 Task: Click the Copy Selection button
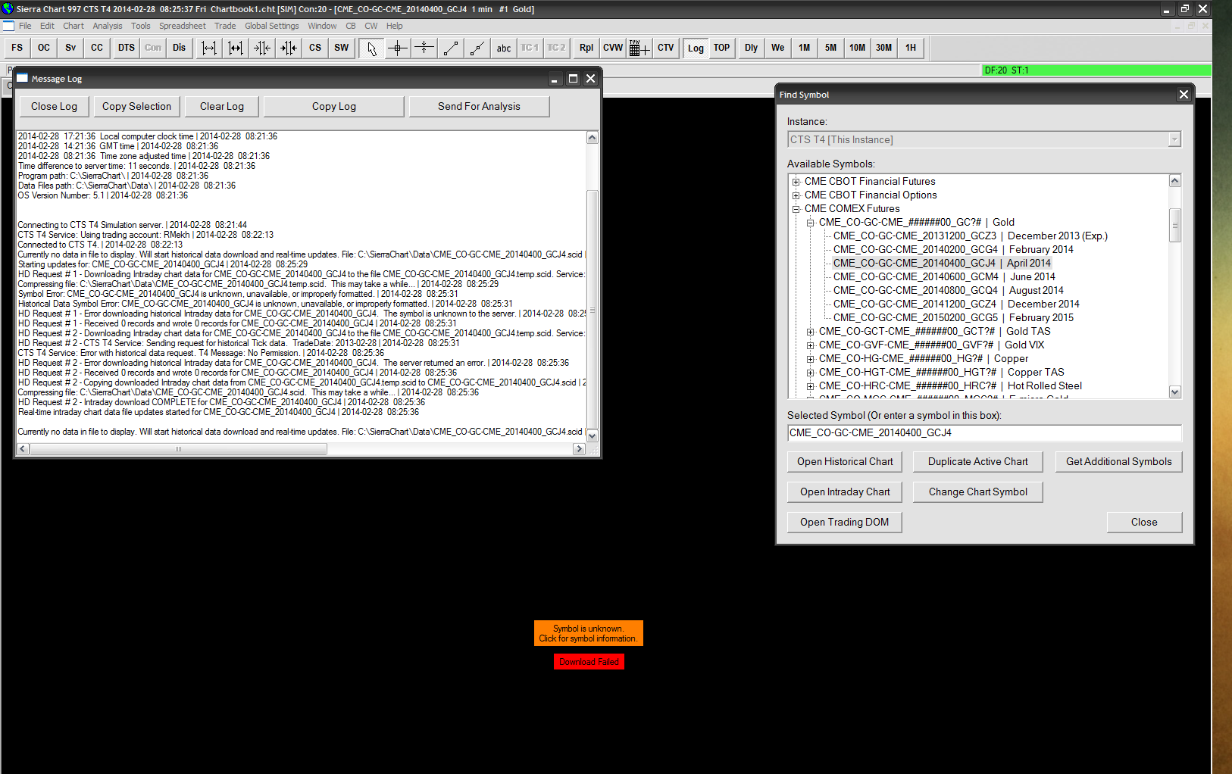click(136, 106)
